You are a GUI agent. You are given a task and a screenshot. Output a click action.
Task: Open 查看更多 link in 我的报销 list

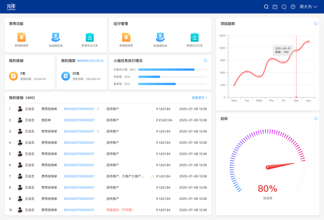coord(199,98)
